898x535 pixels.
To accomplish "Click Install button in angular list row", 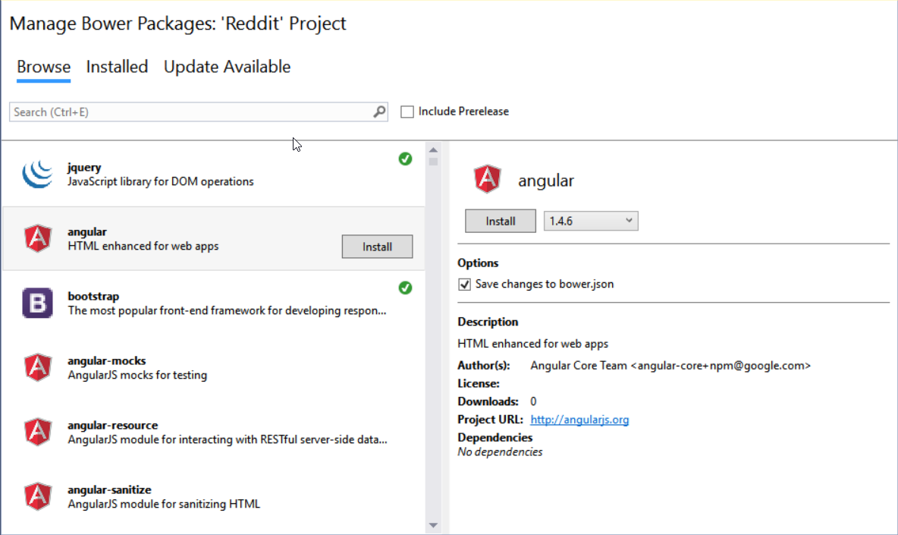I will coord(377,247).
